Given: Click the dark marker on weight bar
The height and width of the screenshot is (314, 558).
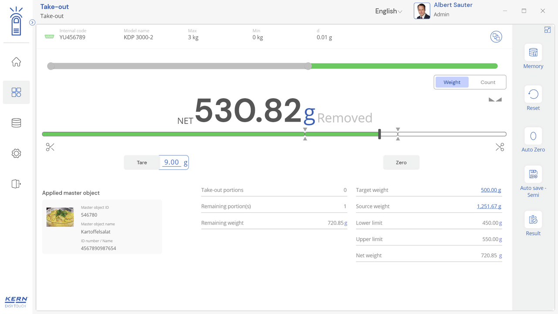Looking at the screenshot, I should click(379, 134).
